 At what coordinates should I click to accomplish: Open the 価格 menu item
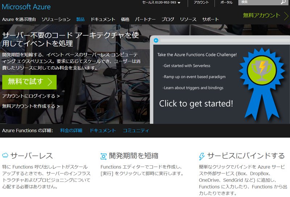[125, 19]
